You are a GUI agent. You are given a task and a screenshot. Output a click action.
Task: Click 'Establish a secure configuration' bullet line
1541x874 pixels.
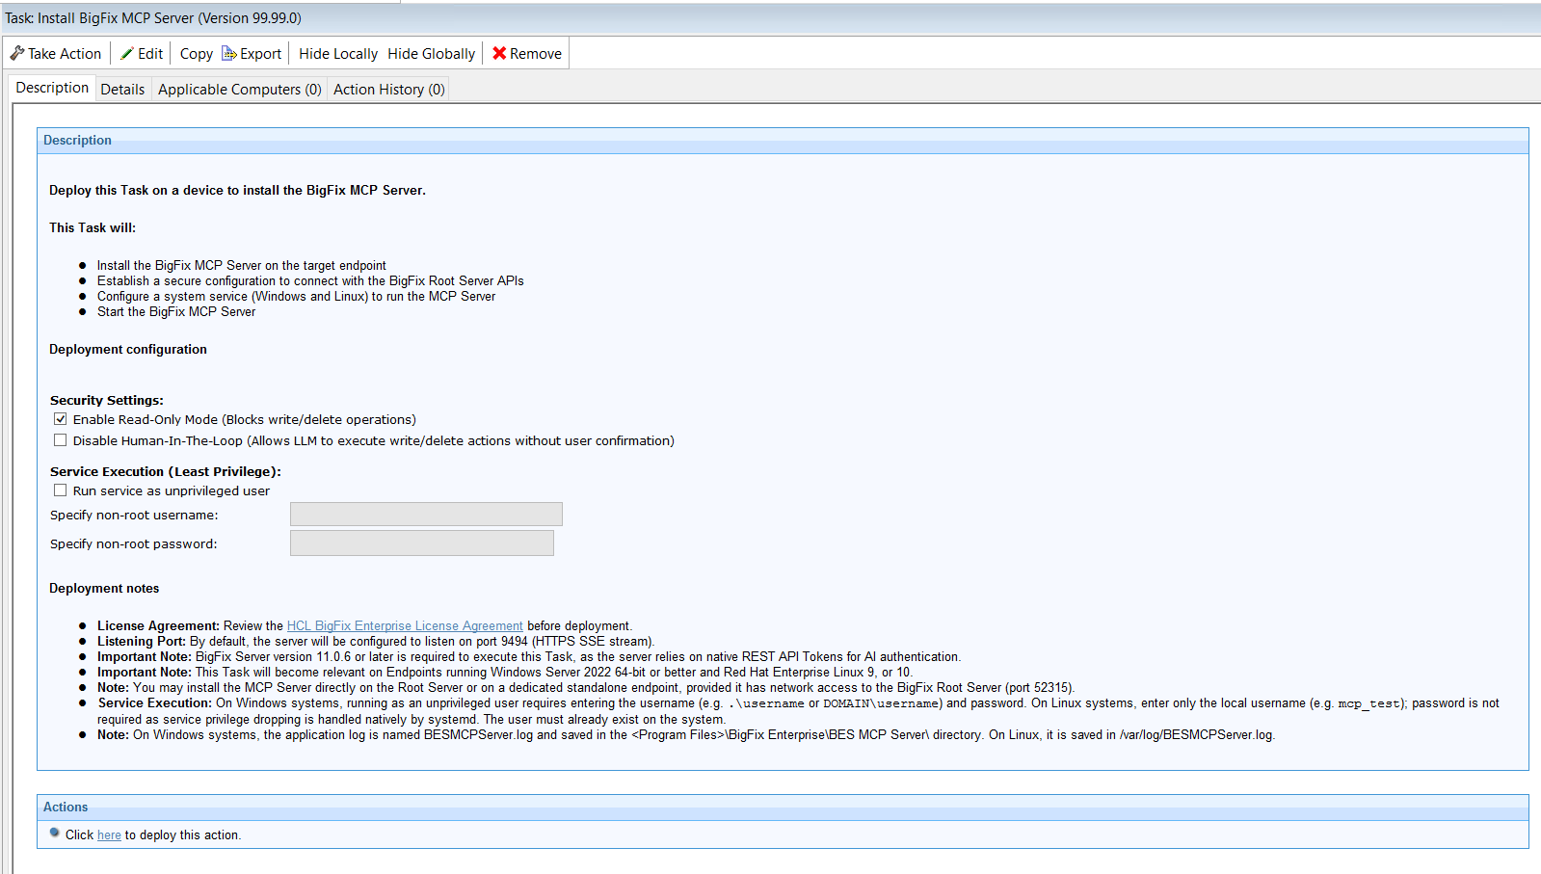tap(310, 281)
